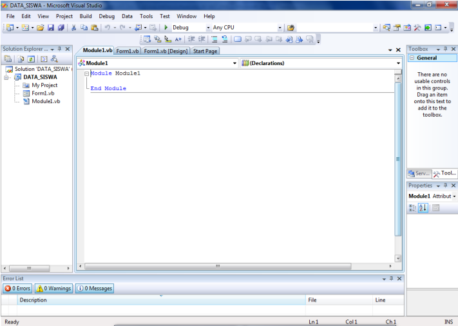Collapse the General group in Toolbox
The image size is (458, 326).
(x=412, y=58)
